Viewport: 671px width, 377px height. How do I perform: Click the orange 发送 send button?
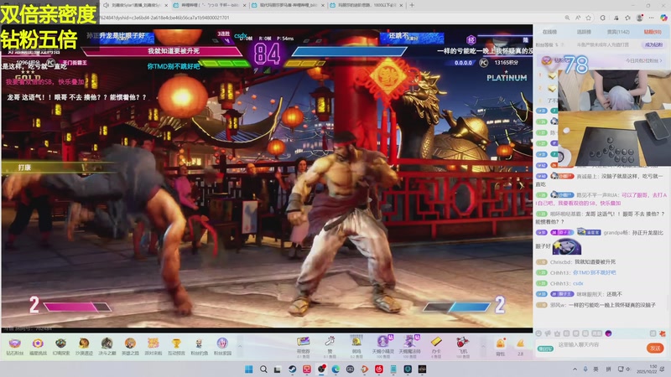655,349
